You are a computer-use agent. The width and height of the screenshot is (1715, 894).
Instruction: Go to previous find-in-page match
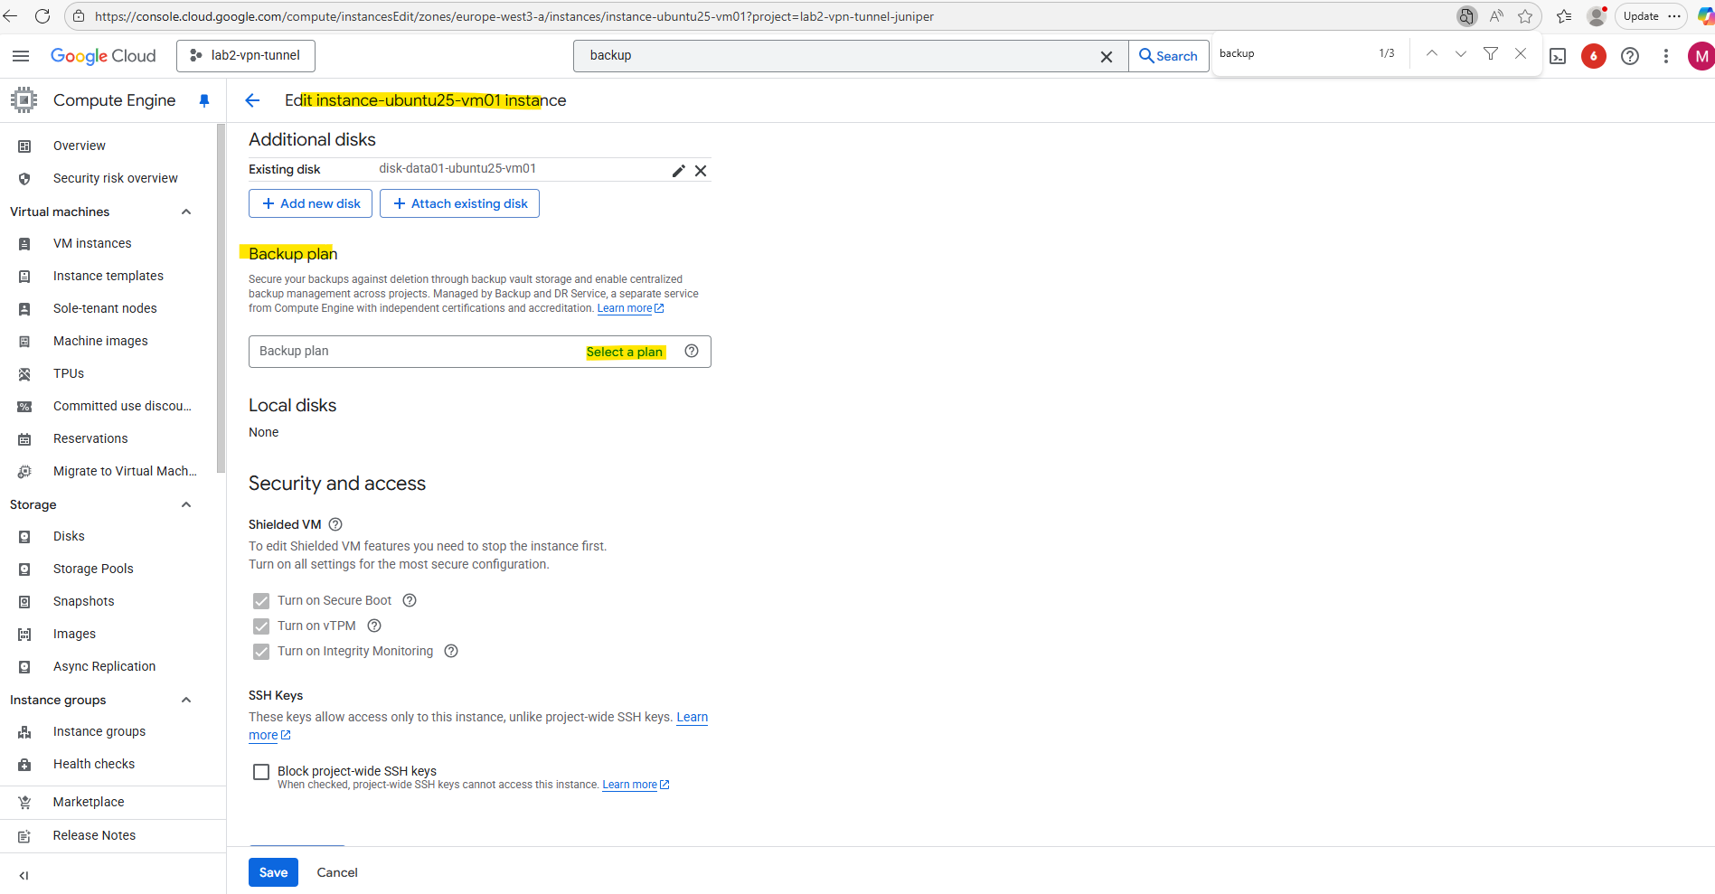click(1432, 53)
